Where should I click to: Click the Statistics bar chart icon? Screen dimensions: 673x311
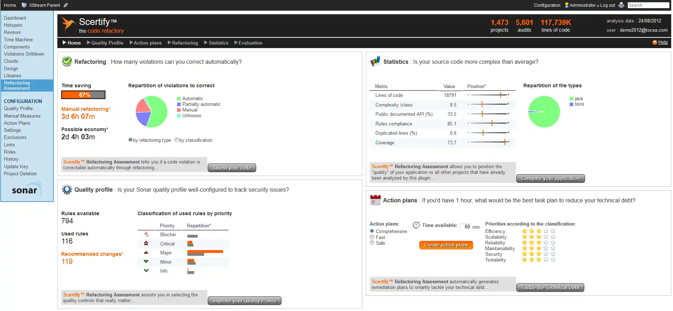pos(376,61)
